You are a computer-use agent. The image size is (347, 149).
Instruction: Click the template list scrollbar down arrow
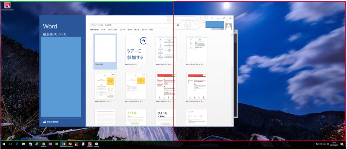(x=232, y=123)
